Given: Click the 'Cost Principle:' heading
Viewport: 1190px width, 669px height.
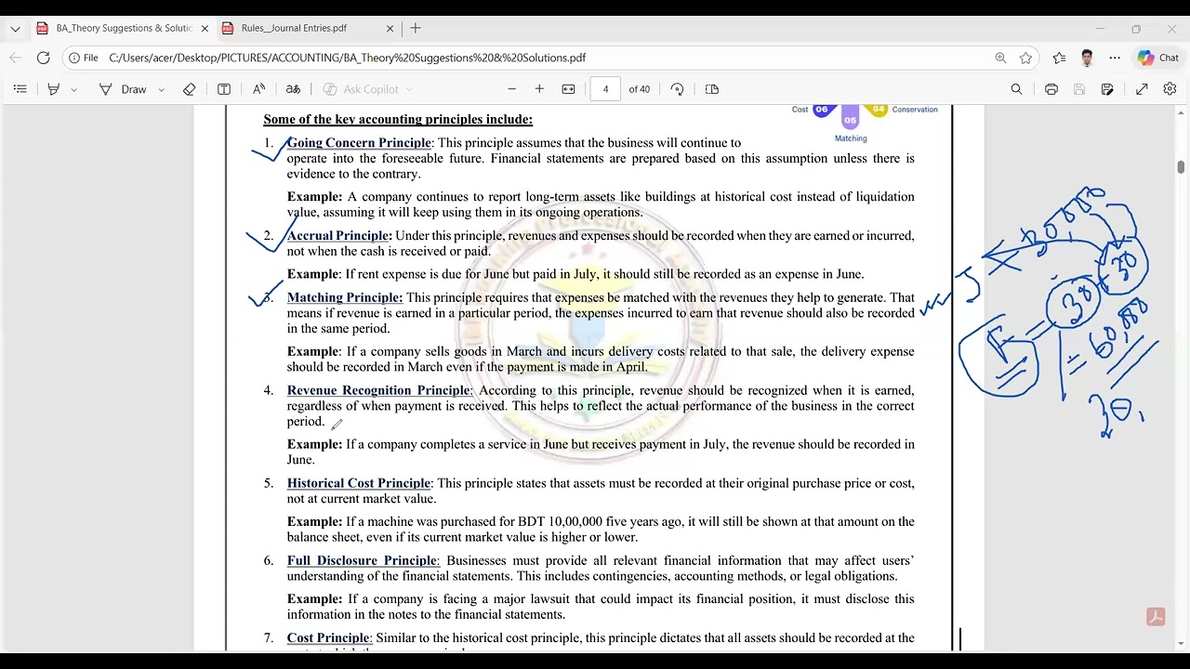Looking at the screenshot, I should (x=330, y=638).
